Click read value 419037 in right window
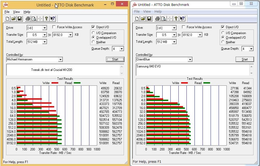The width and height of the screenshot is (260, 166). [247, 104]
